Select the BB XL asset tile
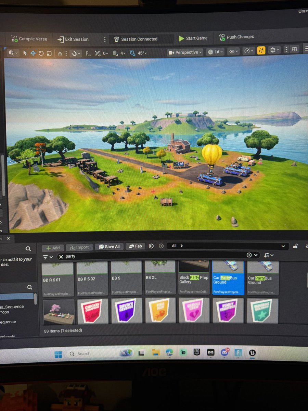Viewport: 308px width, 411px height. 159,278
